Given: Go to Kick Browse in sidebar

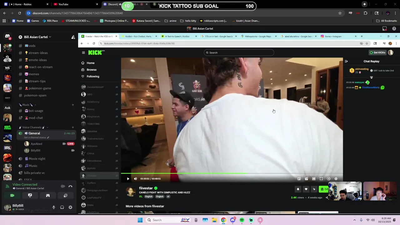Looking at the screenshot, I should (x=92, y=70).
